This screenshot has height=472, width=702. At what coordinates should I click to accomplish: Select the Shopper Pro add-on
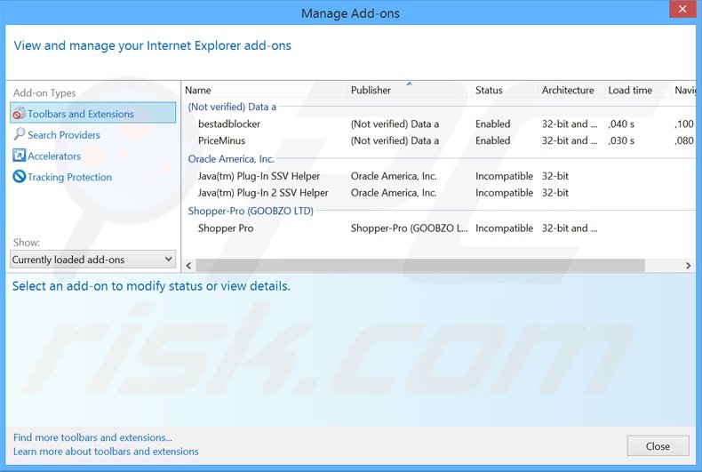click(x=226, y=228)
